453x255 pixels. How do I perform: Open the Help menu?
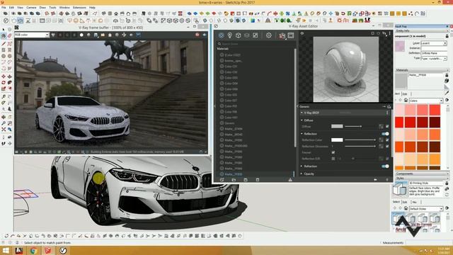tap(92, 8)
